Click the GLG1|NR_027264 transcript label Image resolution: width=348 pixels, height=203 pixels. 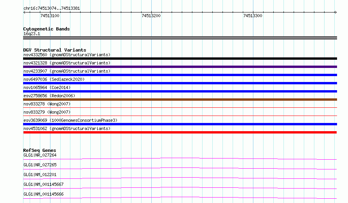click(x=40, y=155)
